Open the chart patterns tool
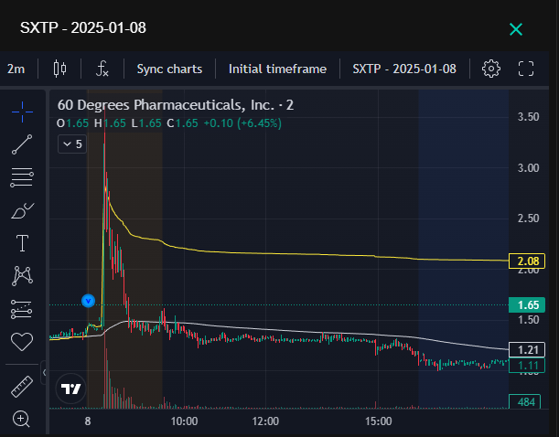The height and width of the screenshot is (437, 559). [x=22, y=276]
